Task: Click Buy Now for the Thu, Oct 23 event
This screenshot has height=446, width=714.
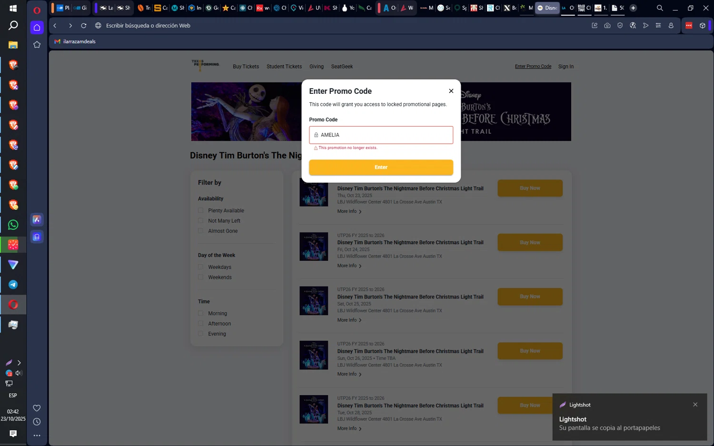Action: pyautogui.click(x=530, y=188)
